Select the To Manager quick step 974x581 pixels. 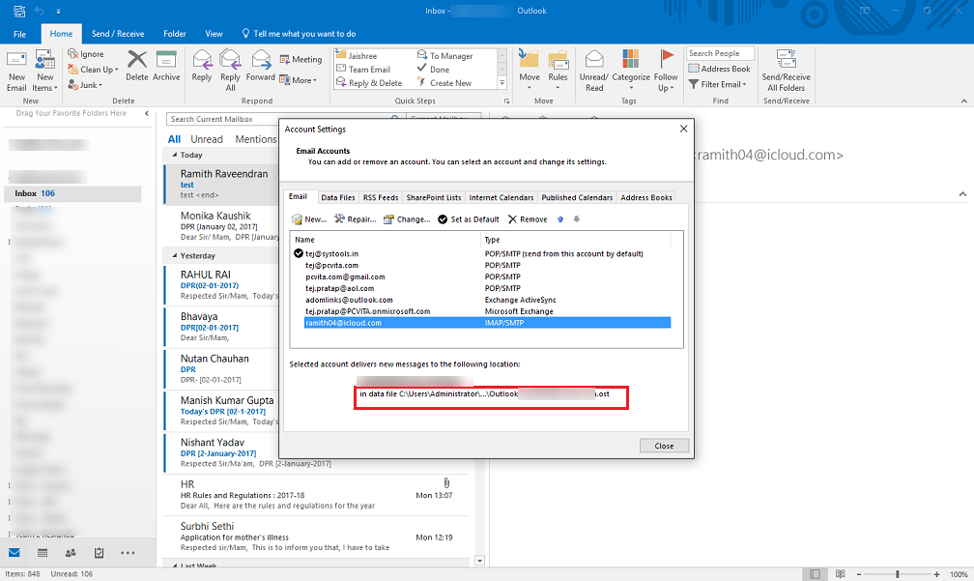tap(444, 56)
